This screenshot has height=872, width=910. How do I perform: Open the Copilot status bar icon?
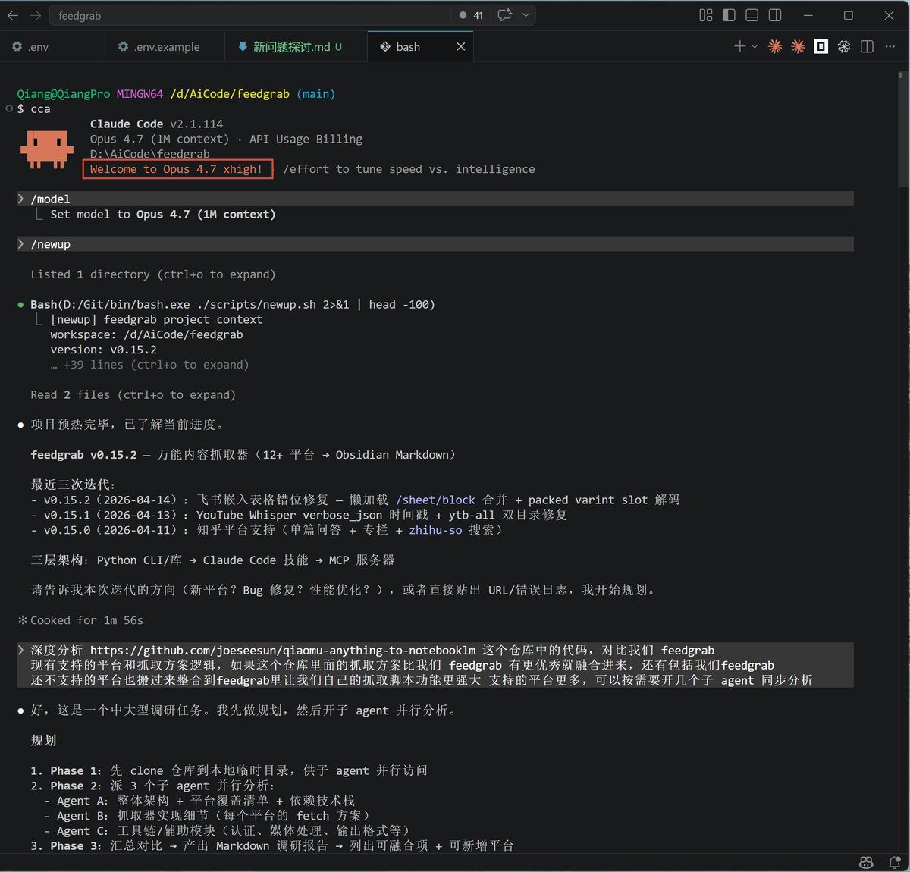pyautogui.click(x=866, y=863)
